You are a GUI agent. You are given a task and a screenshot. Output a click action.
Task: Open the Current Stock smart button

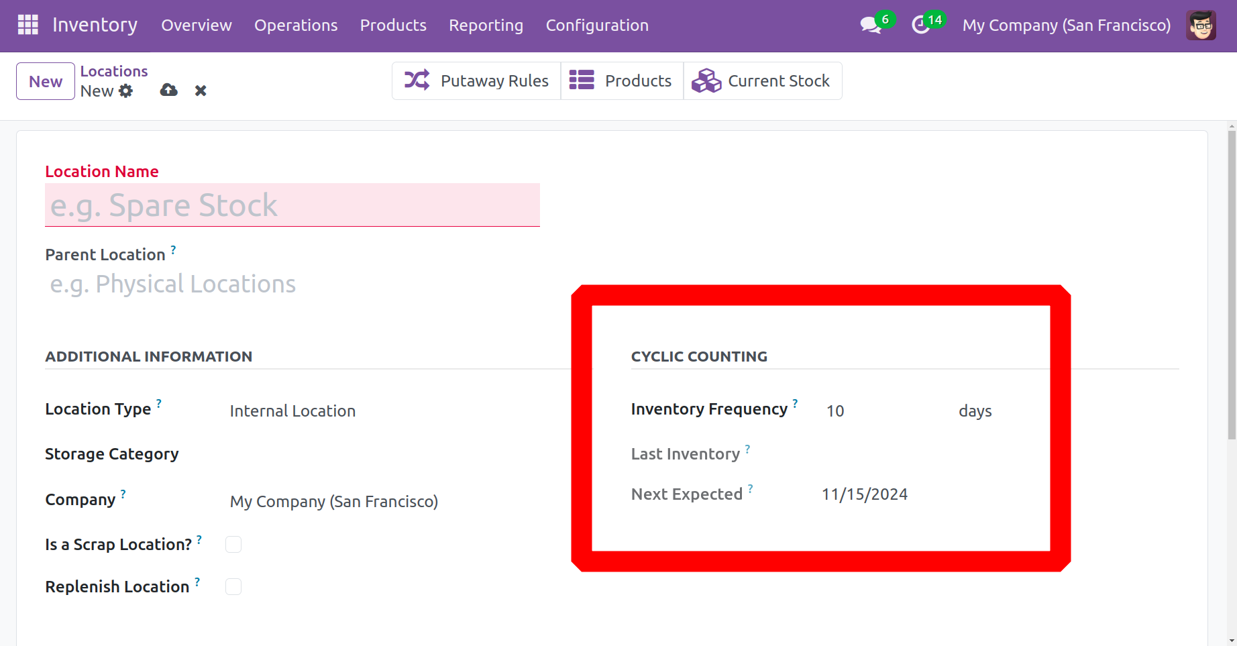point(763,81)
